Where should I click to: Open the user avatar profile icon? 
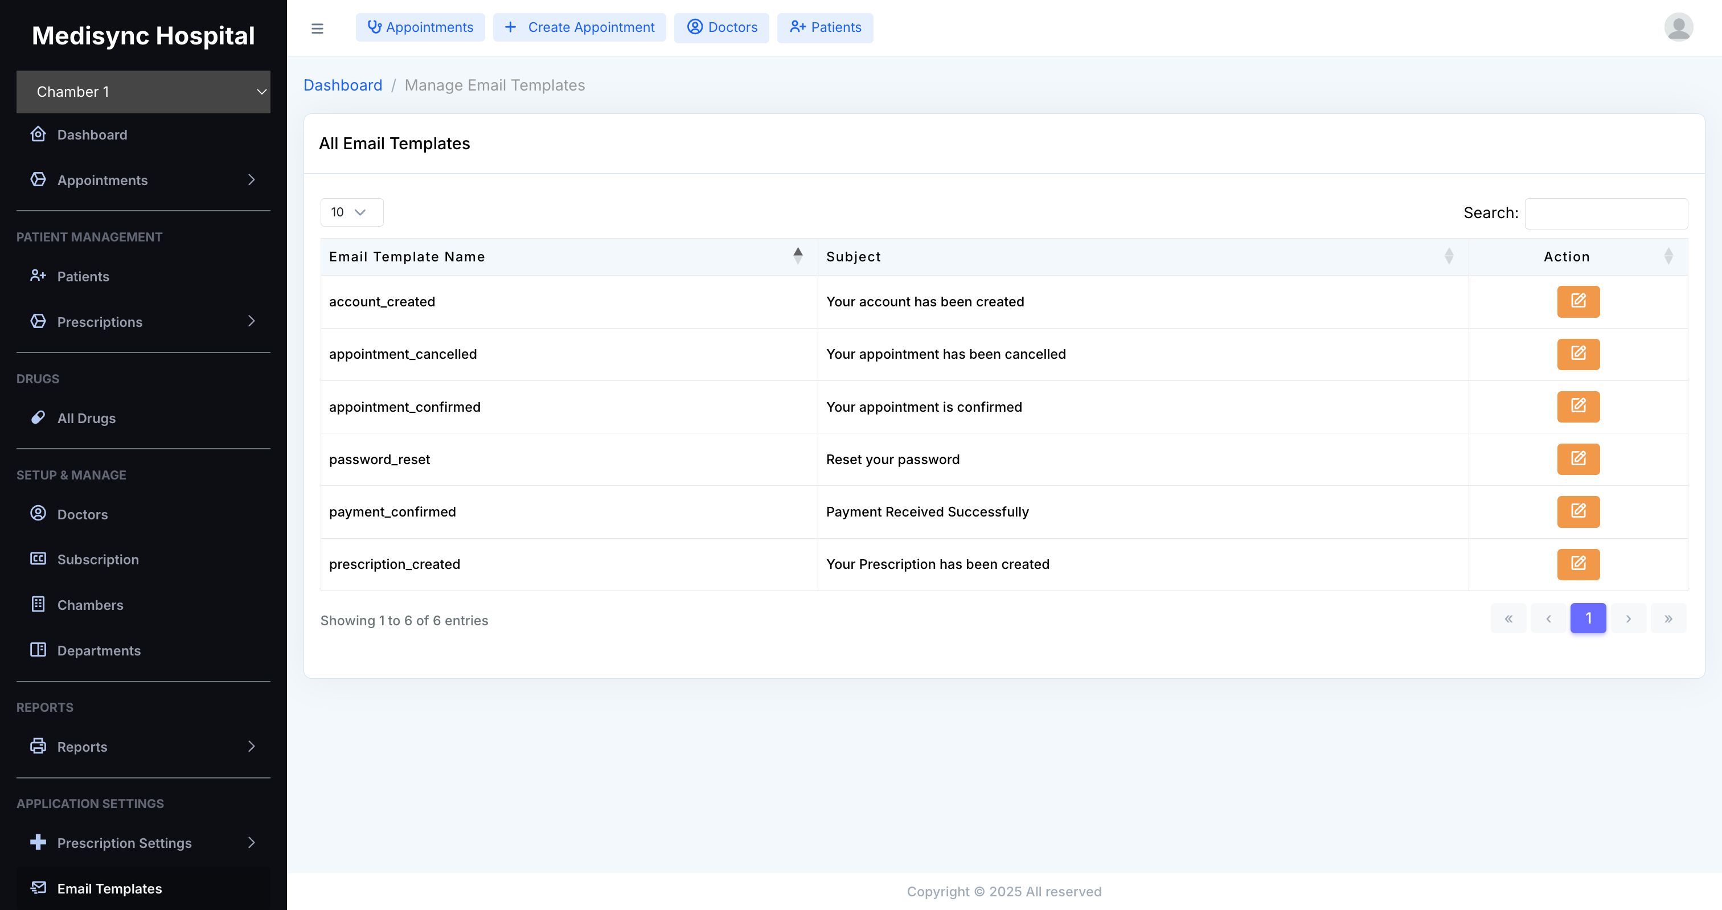click(1678, 27)
